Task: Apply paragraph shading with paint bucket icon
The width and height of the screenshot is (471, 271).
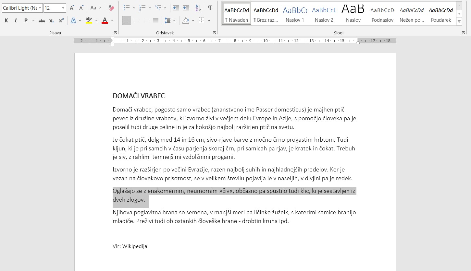Action: (x=186, y=21)
